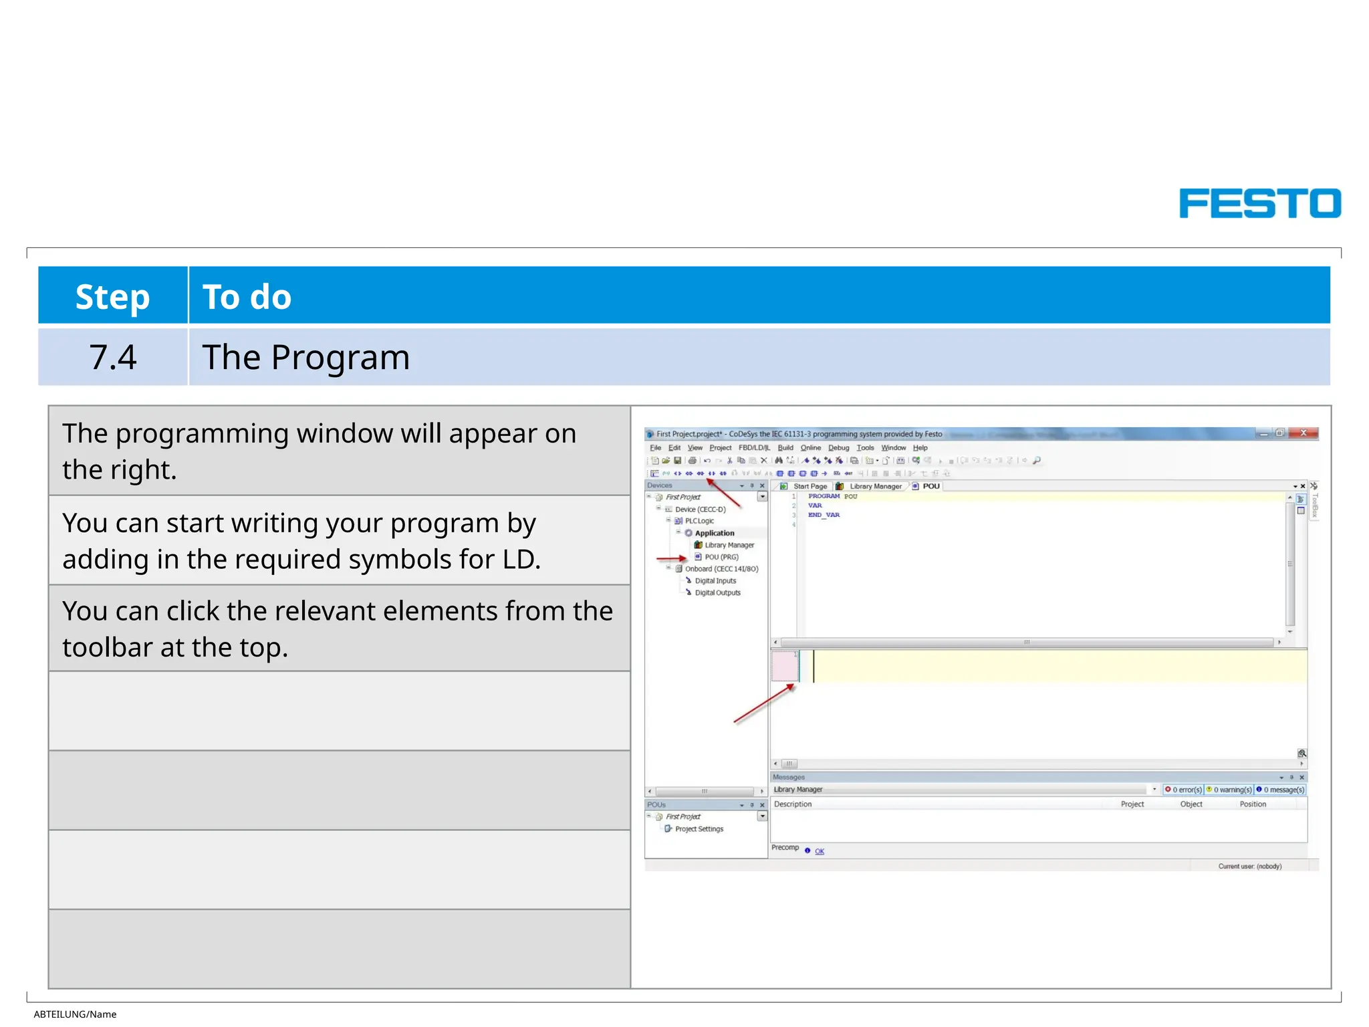The image size is (1369, 1027).
Task: Click the Save project disk icon
Action: click(678, 461)
